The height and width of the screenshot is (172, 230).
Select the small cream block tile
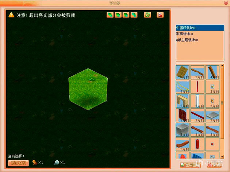tap(212, 86)
